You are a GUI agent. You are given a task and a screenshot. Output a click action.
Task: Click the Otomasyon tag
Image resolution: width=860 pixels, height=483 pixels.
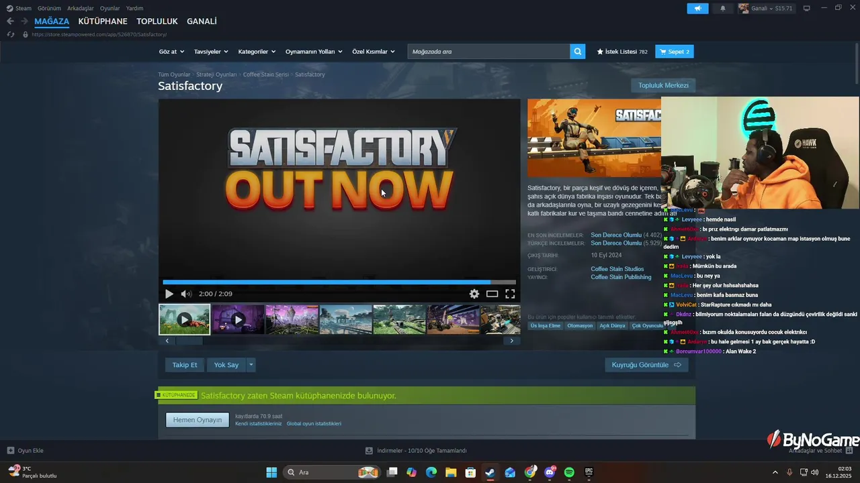coord(580,326)
